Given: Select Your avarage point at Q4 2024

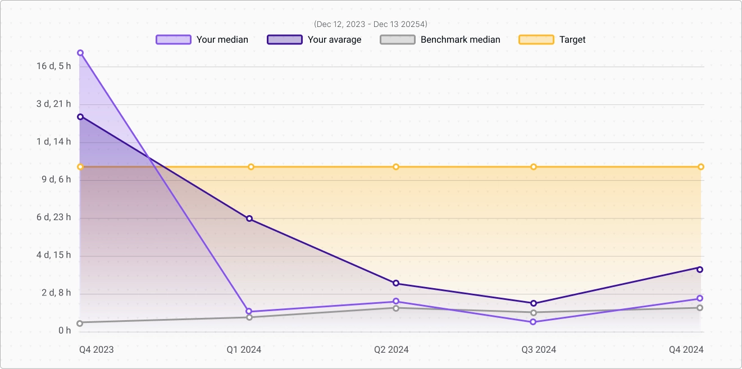Looking at the screenshot, I should click(700, 269).
